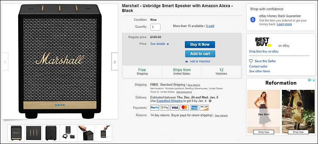Open the 5 sold link
The image size is (318, 144).
[x=210, y=26]
